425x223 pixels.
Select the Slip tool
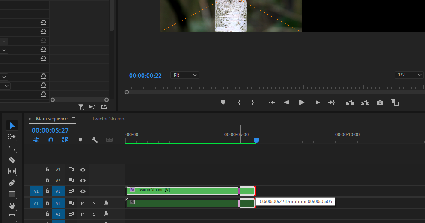point(12,171)
